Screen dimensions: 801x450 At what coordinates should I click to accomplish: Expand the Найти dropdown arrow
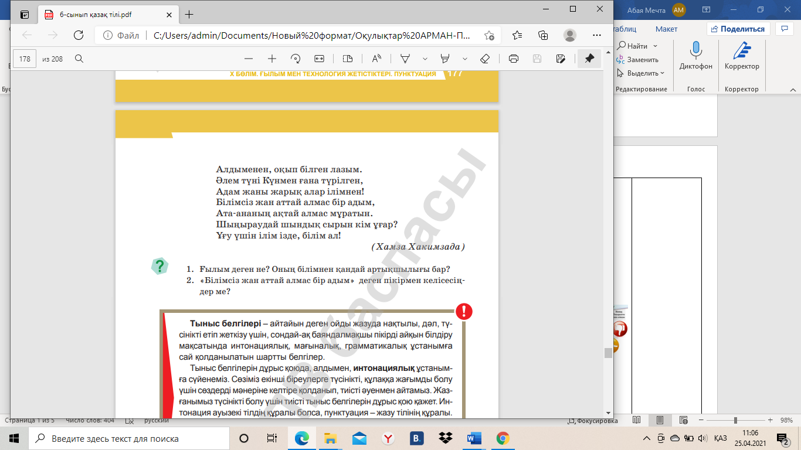coord(655,46)
